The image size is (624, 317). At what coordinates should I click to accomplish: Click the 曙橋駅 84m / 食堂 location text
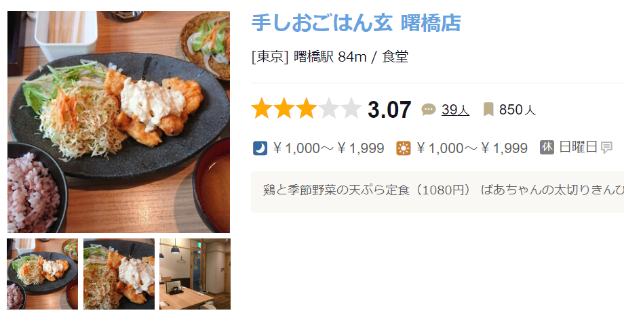pyautogui.click(x=351, y=57)
